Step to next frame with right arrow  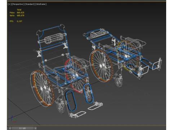point(35,128)
